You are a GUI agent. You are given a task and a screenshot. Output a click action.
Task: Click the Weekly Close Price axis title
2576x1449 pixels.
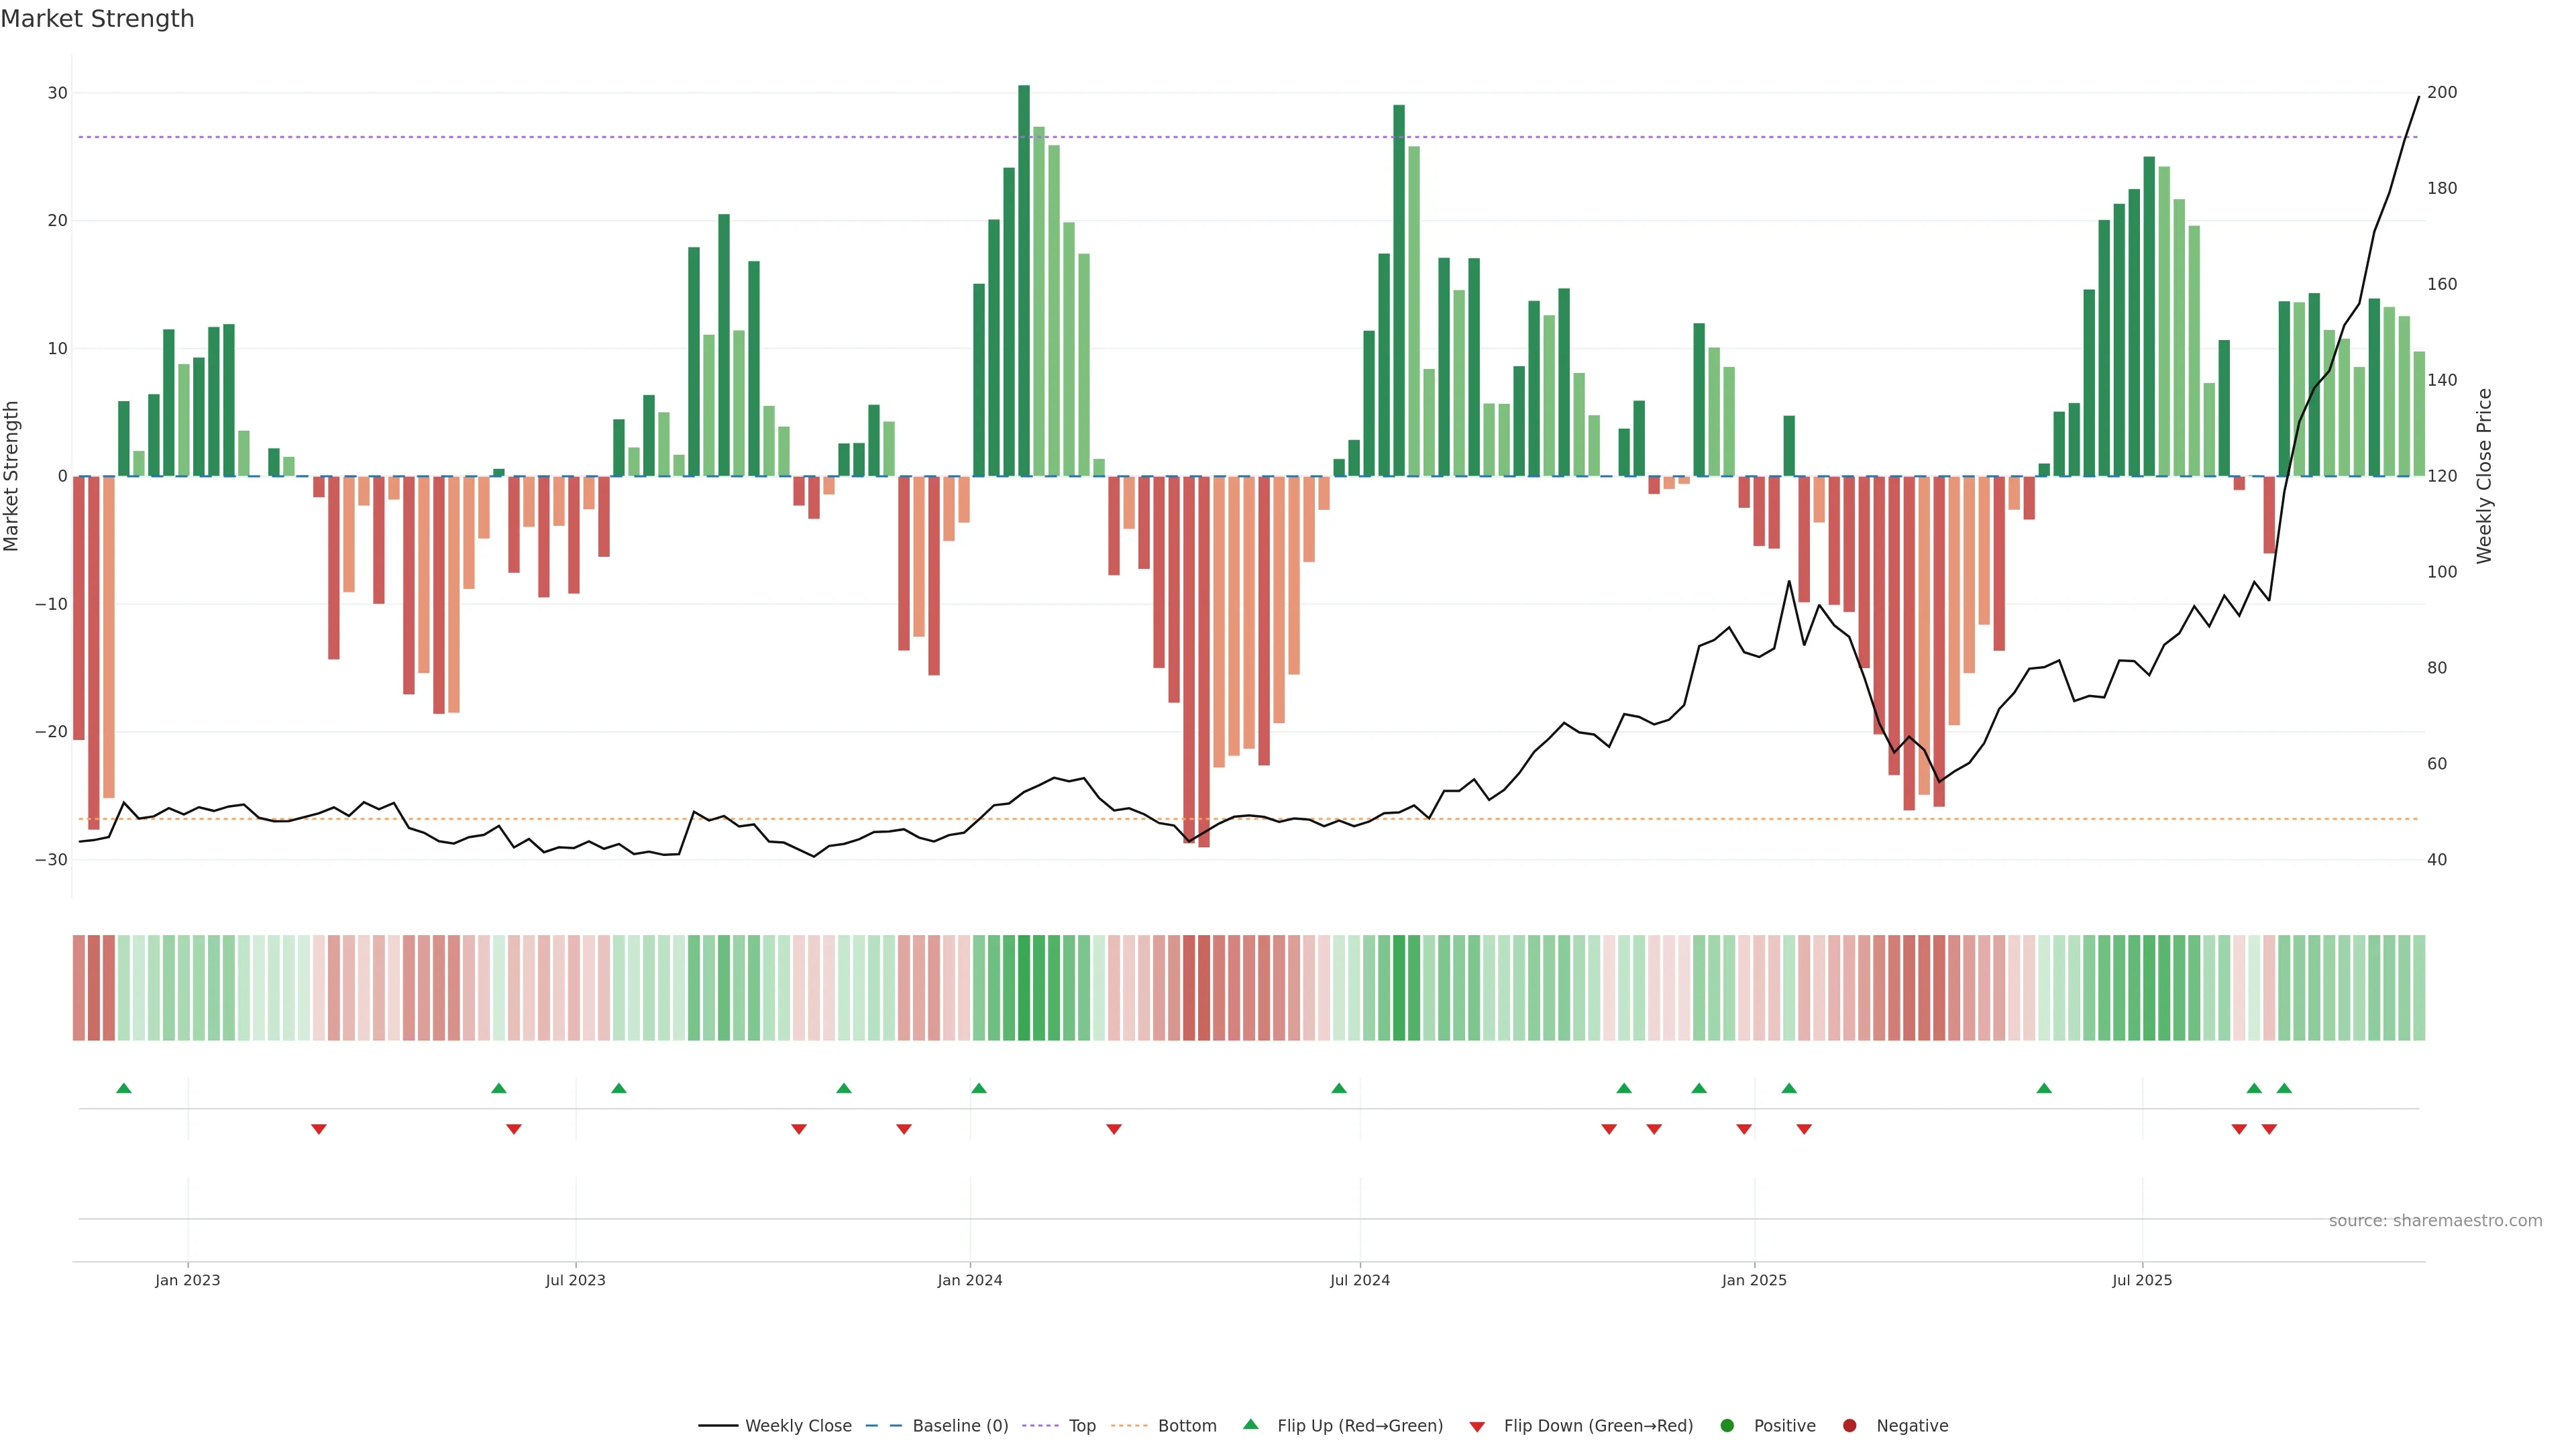(2484, 476)
